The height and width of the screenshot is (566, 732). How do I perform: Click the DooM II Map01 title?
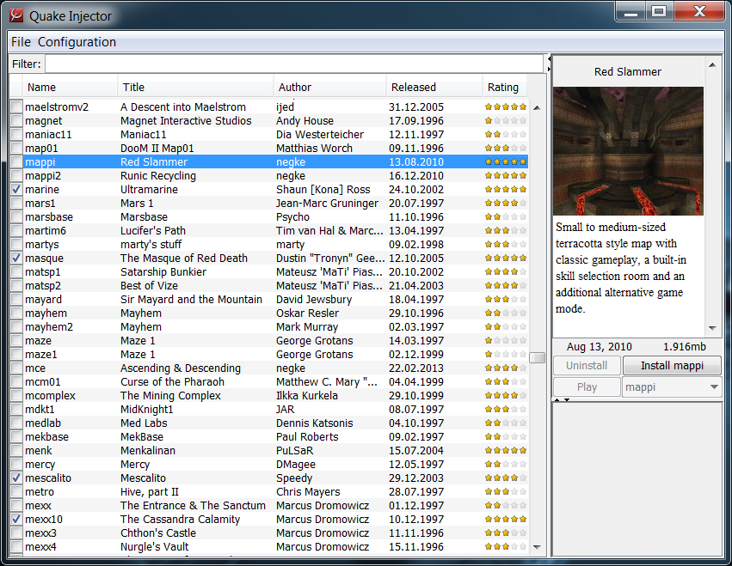pos(157,149)
